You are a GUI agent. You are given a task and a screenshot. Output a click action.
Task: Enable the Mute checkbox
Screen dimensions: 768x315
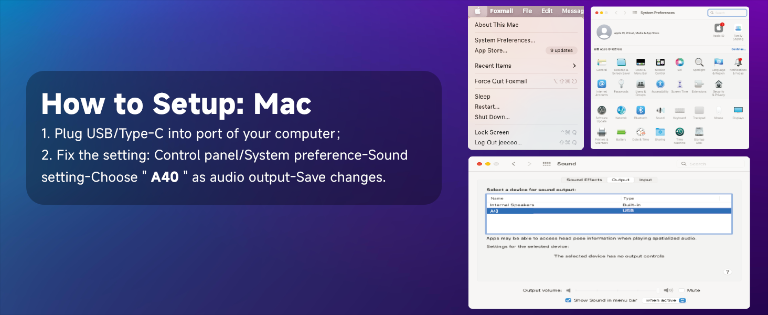pos(681,290)
